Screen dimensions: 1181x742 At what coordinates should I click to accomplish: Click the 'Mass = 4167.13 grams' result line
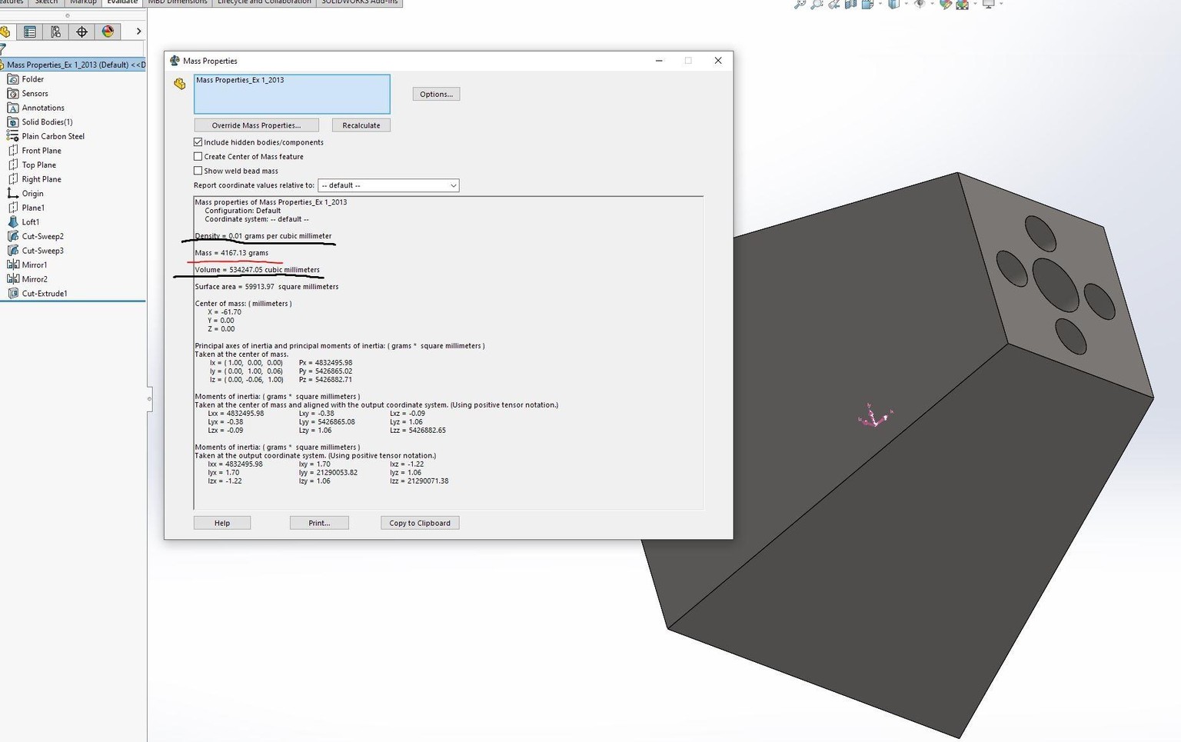[231, 253]
